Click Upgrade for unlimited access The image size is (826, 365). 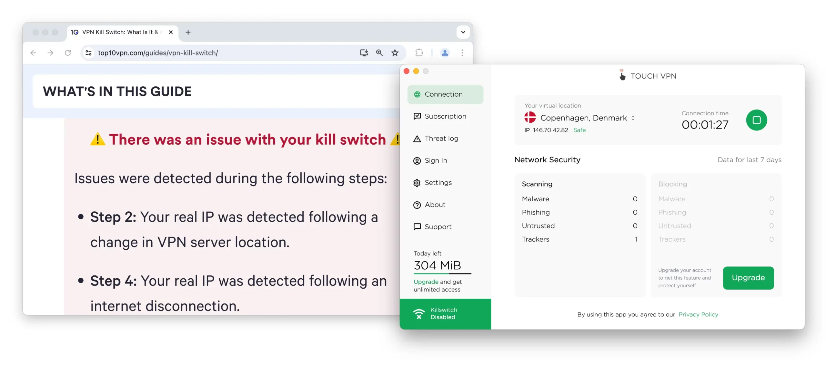[x=425, y=282]
